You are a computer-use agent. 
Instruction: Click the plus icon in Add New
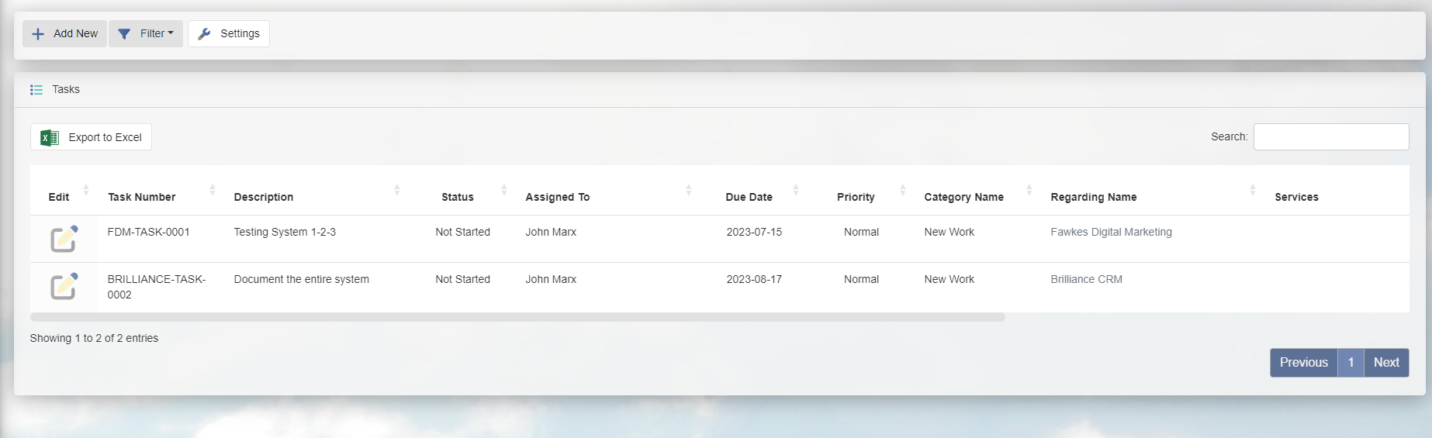click(x=38, y=34)
